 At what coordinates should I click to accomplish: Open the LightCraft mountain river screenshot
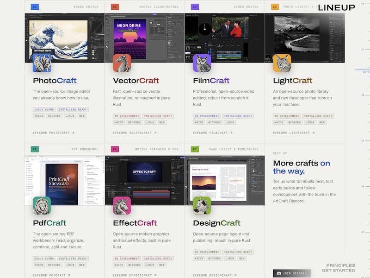point(305,38)
